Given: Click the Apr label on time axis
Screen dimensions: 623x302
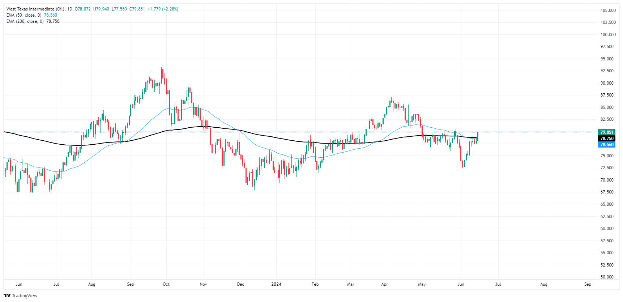Looking at the screenshot, I should [x=384, y=284].
